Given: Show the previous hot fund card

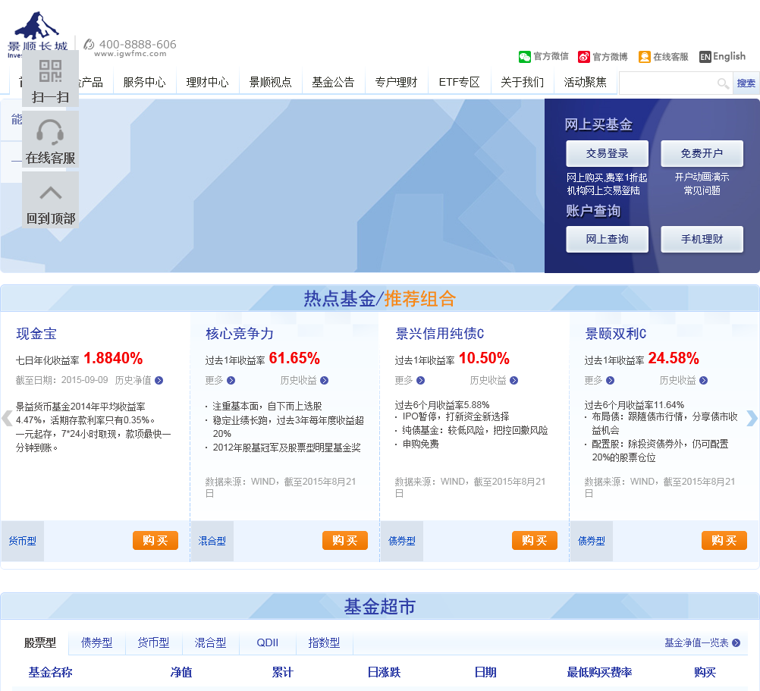Looking at the screenshot, I should click(x=7, y=418).
